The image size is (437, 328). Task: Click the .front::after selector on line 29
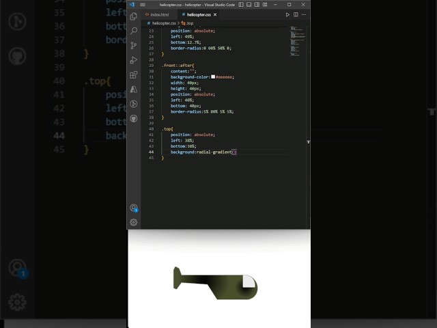coord(178,66)
